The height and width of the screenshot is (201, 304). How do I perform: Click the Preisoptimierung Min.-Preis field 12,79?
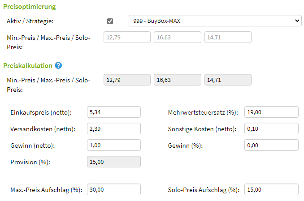pyautogui.click(x=127, y=37)
